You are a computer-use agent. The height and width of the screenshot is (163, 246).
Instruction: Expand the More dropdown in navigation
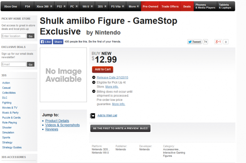click(134, 7)
